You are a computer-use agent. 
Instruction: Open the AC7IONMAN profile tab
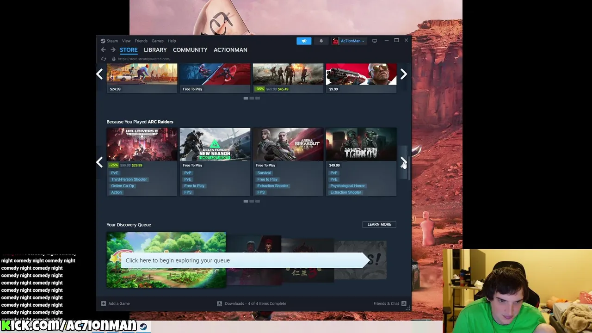(230, 50)
